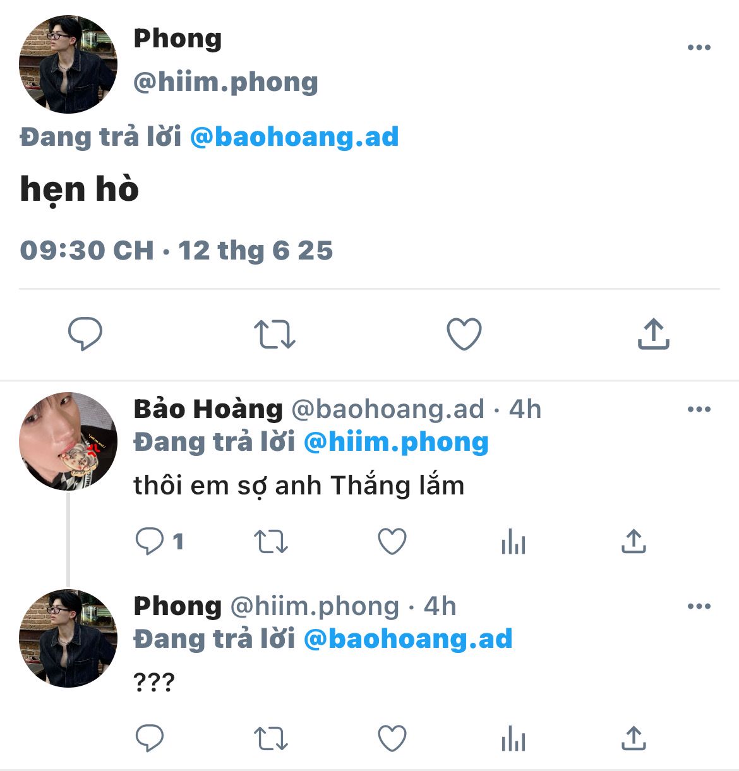Screen dimensions: 739x771
Task: Share Phong's "???" reply
Action: click(x=634, y=739)
